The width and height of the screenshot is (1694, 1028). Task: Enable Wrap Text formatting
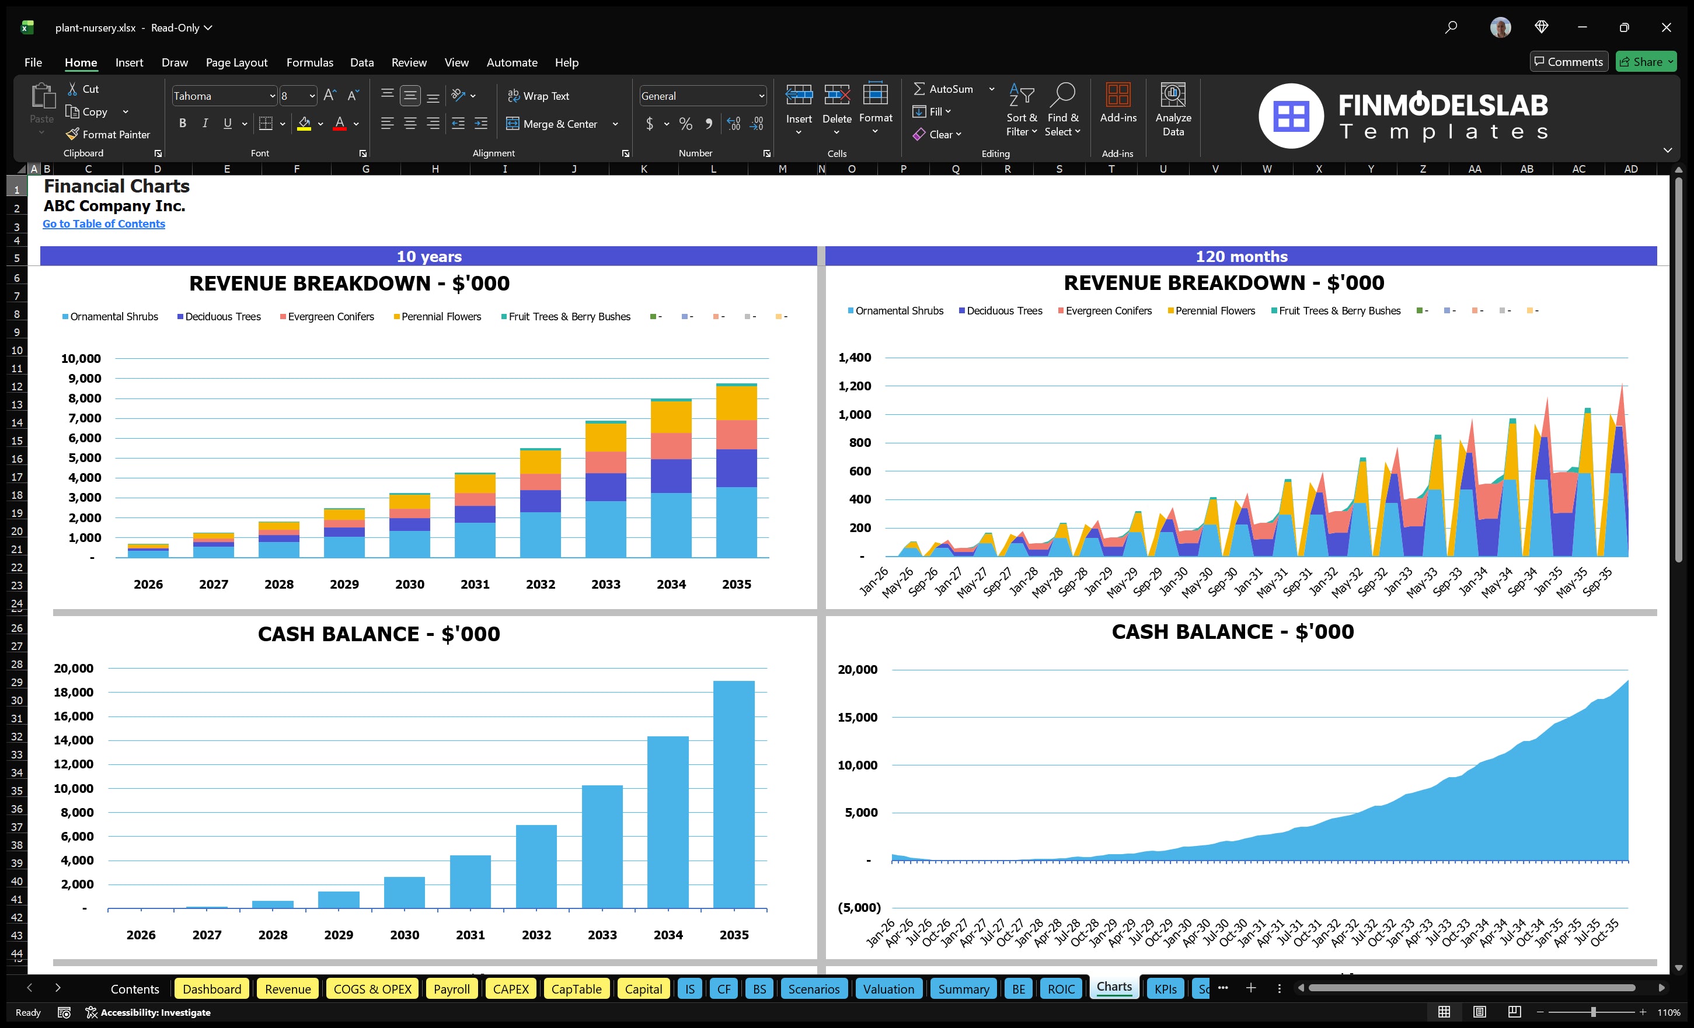pyautogui.click(x=539, y=96)
